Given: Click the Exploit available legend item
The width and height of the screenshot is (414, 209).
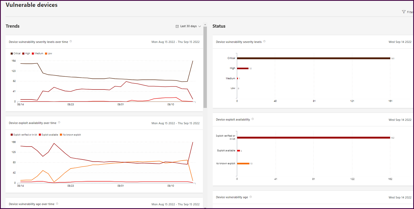Looking at the screenshot, I should 48,135.
